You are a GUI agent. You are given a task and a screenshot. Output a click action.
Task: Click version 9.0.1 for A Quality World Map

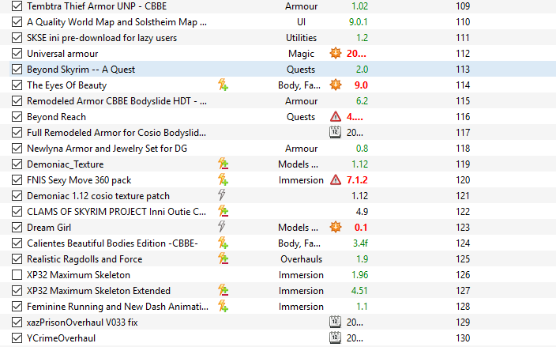358,22
